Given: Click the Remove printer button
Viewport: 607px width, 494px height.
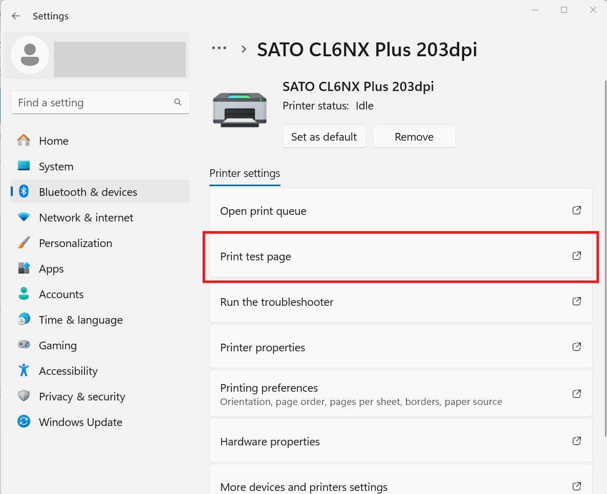Looking at the screenshot, I should tap(414, 137).
